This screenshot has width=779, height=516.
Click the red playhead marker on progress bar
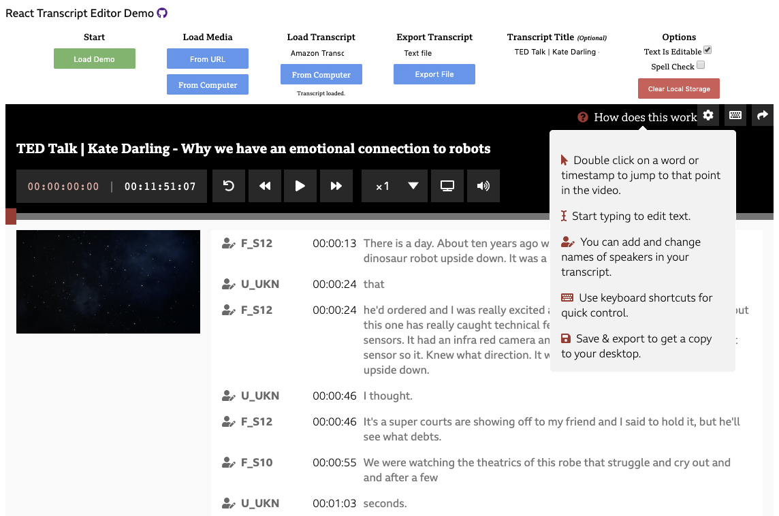click(11, 216)
